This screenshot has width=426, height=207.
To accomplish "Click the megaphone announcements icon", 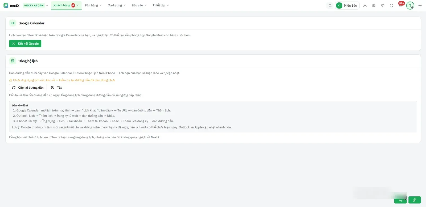I will (x=383, y=6).
